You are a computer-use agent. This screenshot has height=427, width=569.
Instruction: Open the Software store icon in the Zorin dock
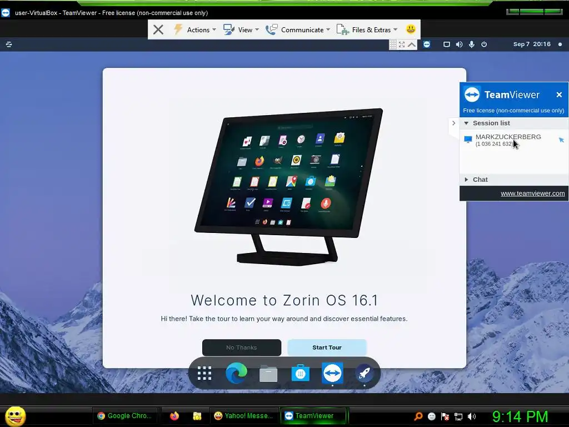point(300,373)
